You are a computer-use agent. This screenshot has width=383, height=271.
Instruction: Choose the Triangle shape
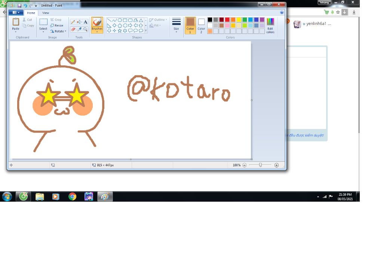point(141,20)
